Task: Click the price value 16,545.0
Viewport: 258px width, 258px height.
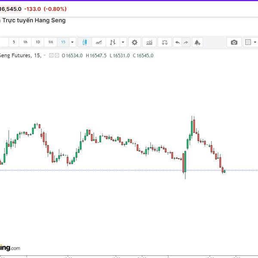Action: [x=10, y=9]
